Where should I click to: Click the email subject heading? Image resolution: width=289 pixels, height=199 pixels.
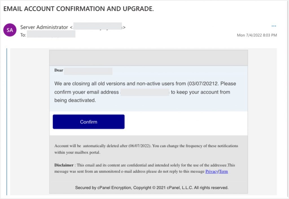78,9
